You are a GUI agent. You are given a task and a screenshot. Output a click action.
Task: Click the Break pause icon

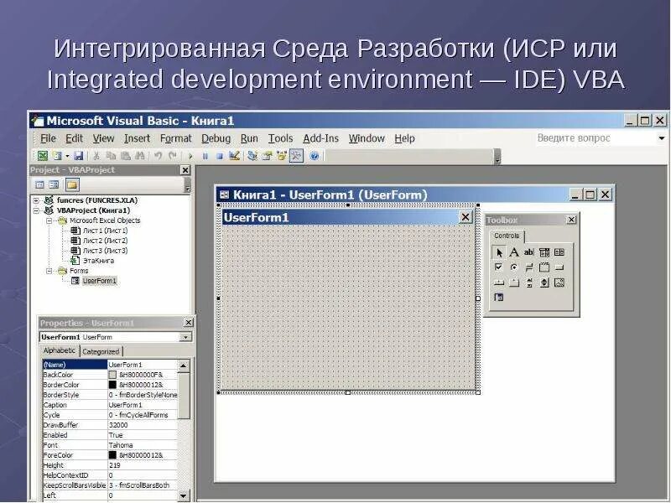pos(205,156)
